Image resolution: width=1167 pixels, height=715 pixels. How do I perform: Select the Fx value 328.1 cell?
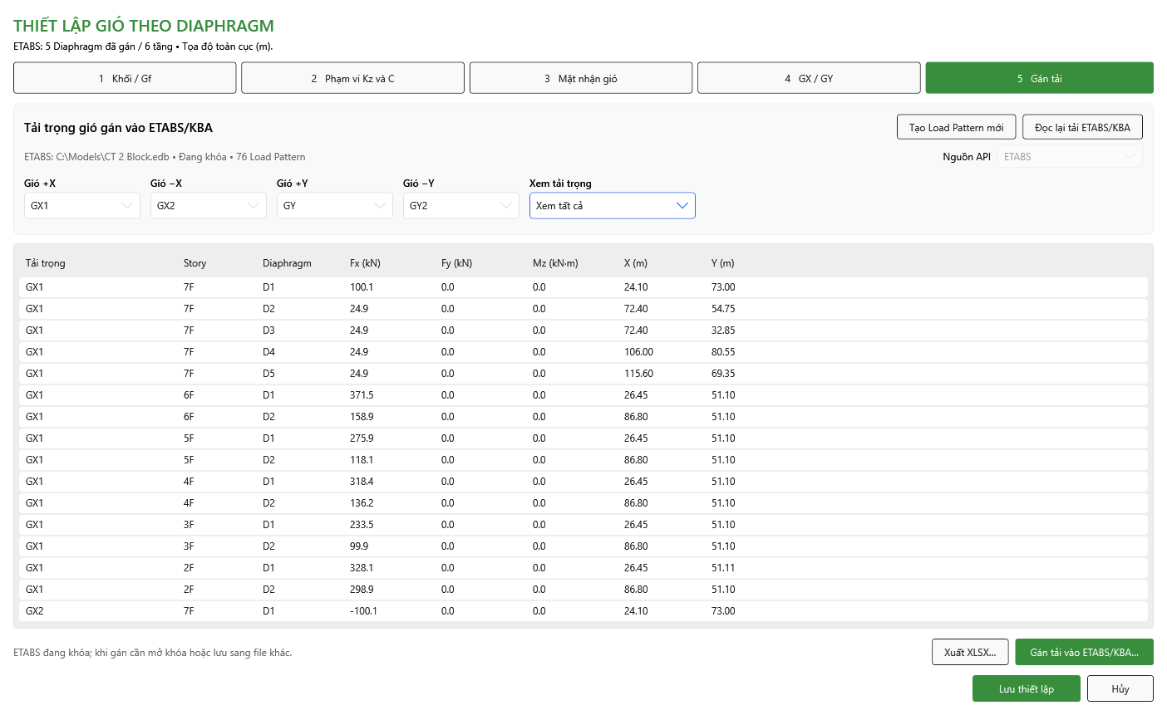click(362, 568)
